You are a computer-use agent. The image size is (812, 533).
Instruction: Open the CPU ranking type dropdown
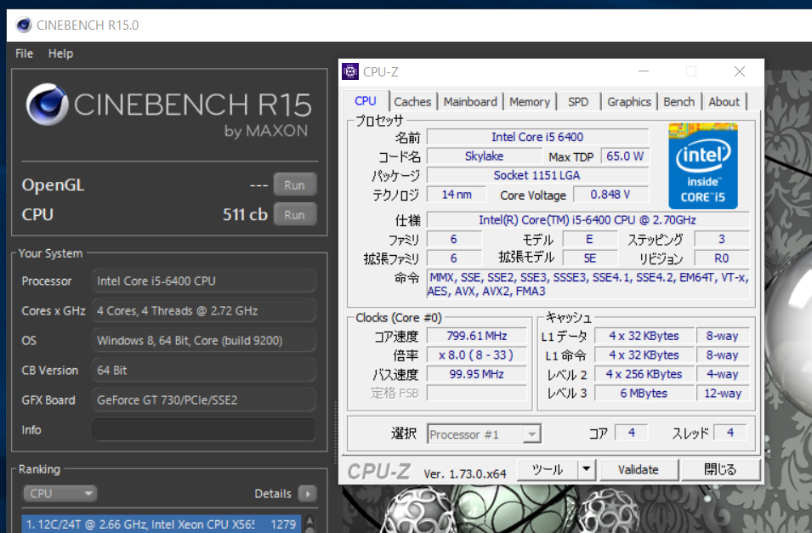60,494
